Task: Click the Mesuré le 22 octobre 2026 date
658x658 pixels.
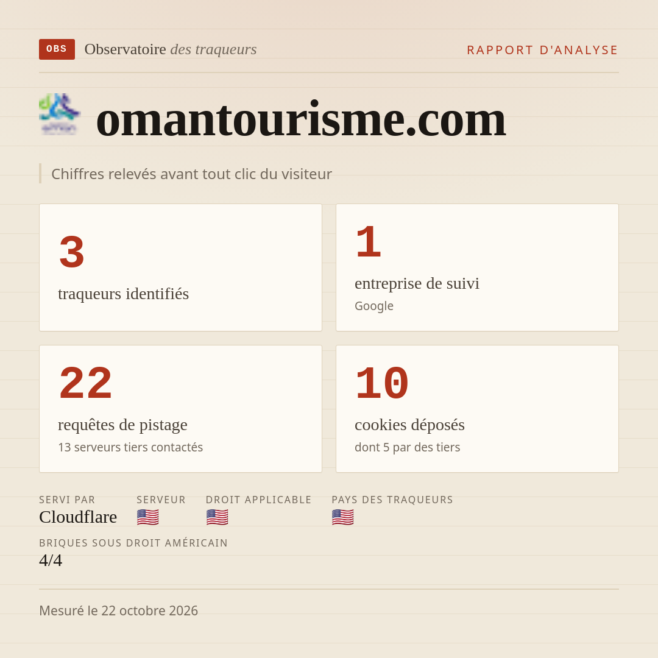Action: pyautogui.click(x=118, y=610)
